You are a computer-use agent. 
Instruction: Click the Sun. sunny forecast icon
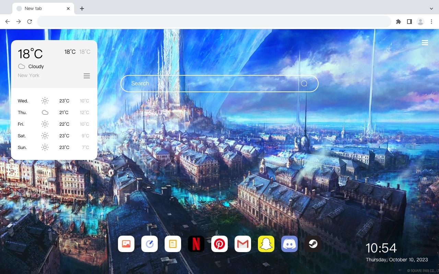[45, 147]
